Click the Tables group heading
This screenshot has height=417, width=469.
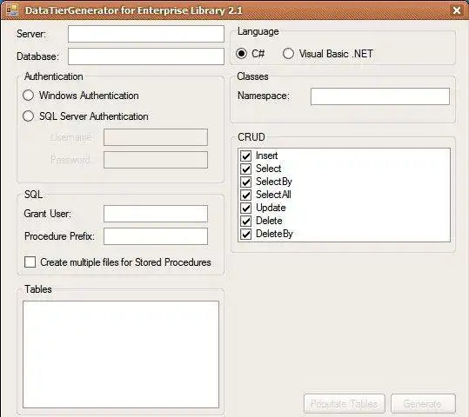coord(38,289)
